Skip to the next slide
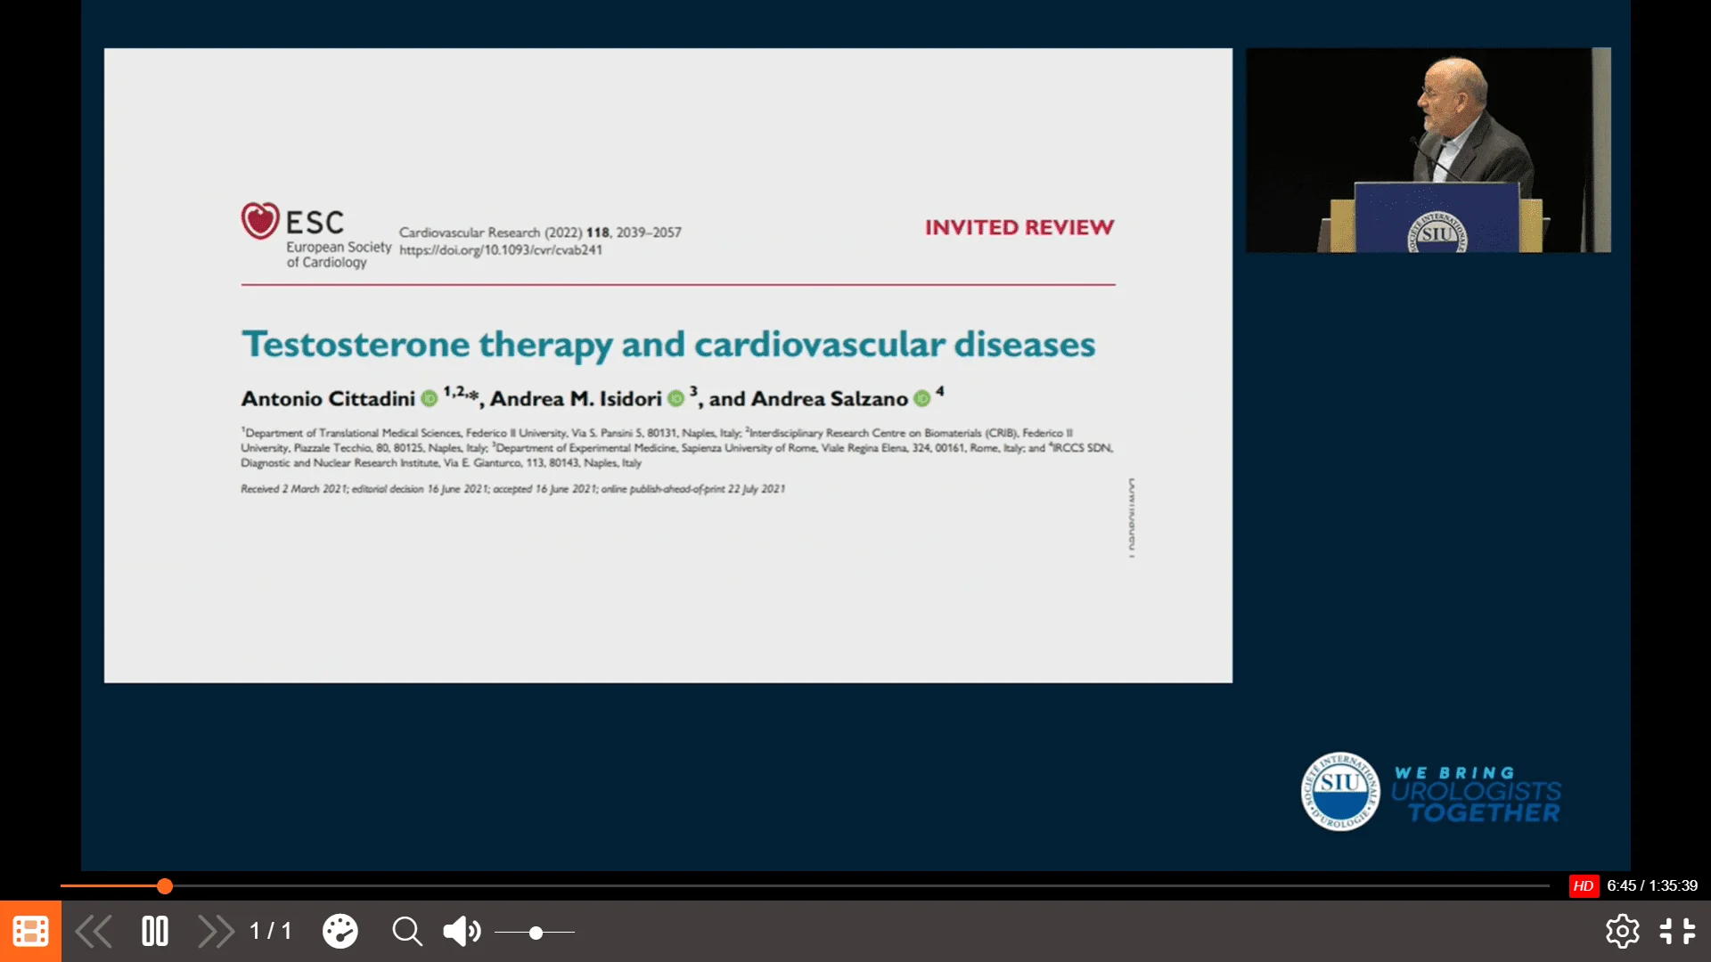This screenshot has height=962, width=1711. pos(216,932)
